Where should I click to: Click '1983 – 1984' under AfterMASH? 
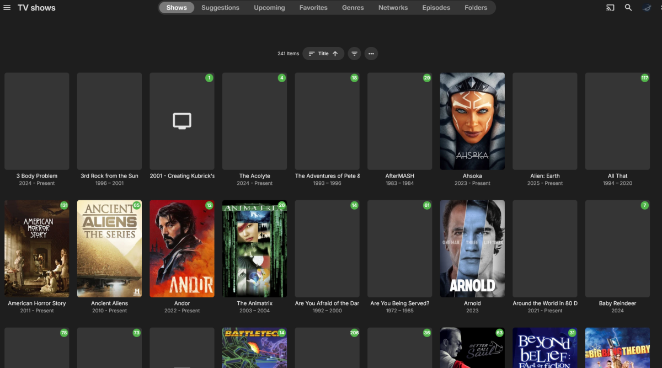[399, 183]
